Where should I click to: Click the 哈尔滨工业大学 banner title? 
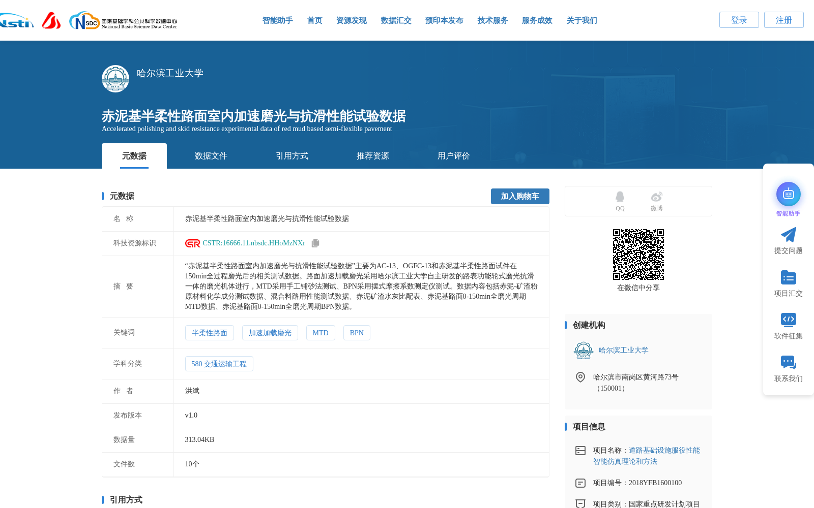click(x=170, y=73)
